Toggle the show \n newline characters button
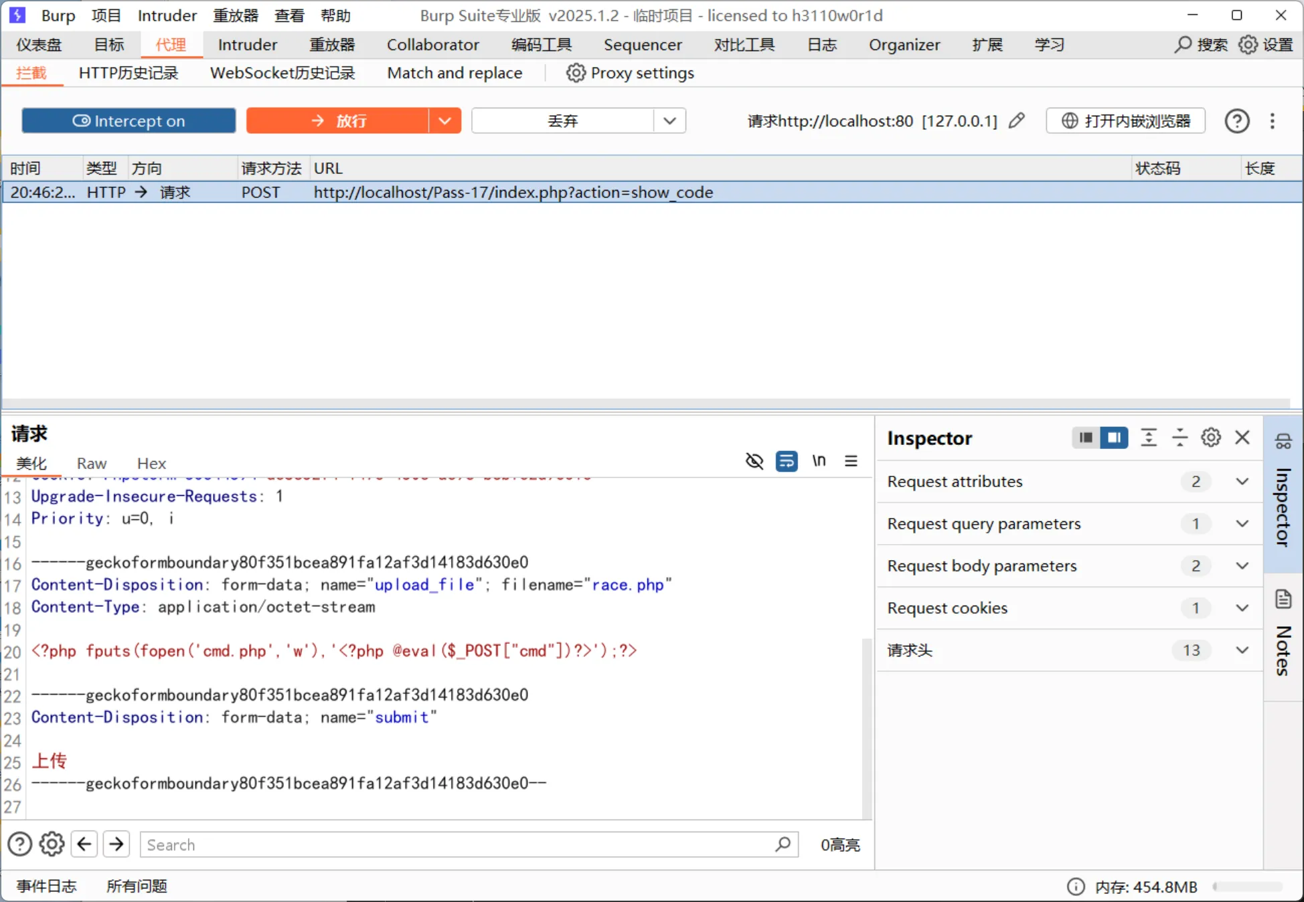This screenshot has width=1304, height=902. pos(819,461)
